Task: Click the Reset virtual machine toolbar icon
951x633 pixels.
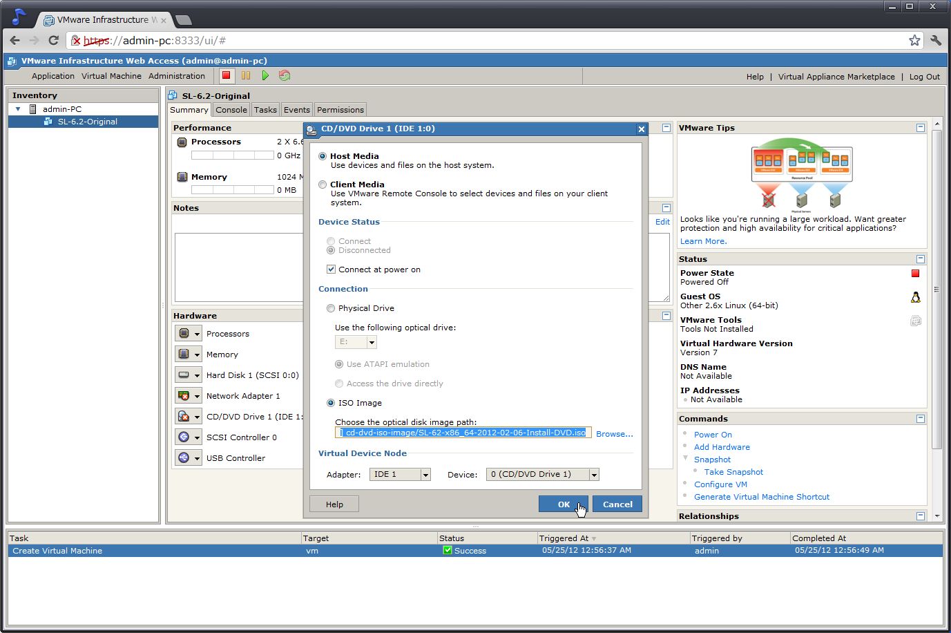Action: coord(285,75)
